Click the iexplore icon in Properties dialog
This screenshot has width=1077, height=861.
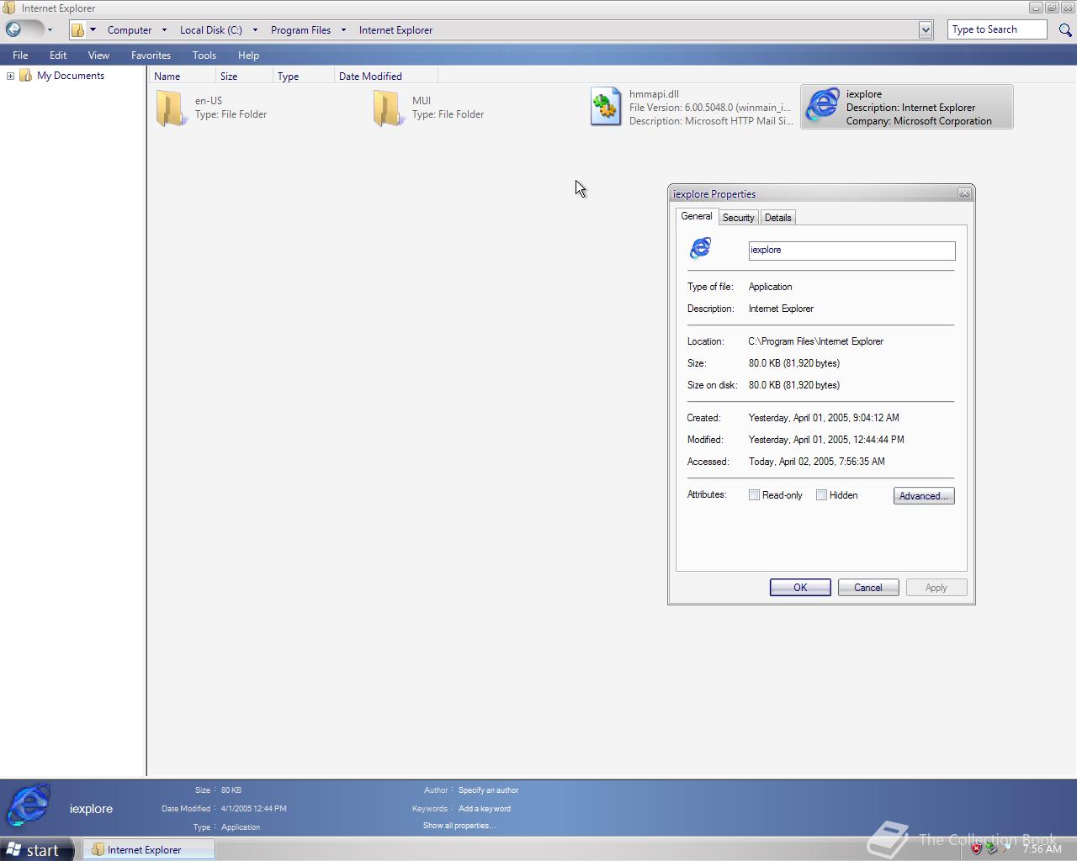(x=700, y=248)
